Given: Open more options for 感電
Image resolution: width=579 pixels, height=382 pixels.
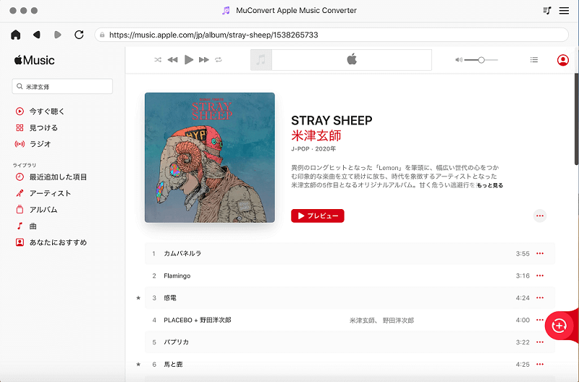Looking at the screenshot, I should coord(540,298).
